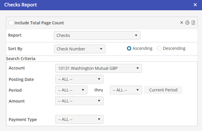Viewport: 202px width, 131px height.
Task: Open the Sort By Check Number dropdown
Action: click(80, 49)
